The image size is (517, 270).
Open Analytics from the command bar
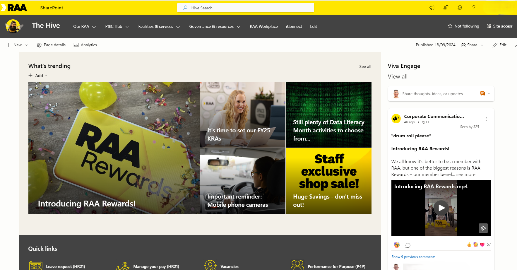85,45
